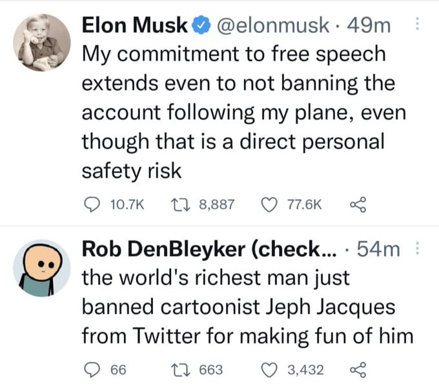Screen dimensions: 439x389
Task: Share Rob DenBleyker's tweet
Action: (x=357, y=370)
